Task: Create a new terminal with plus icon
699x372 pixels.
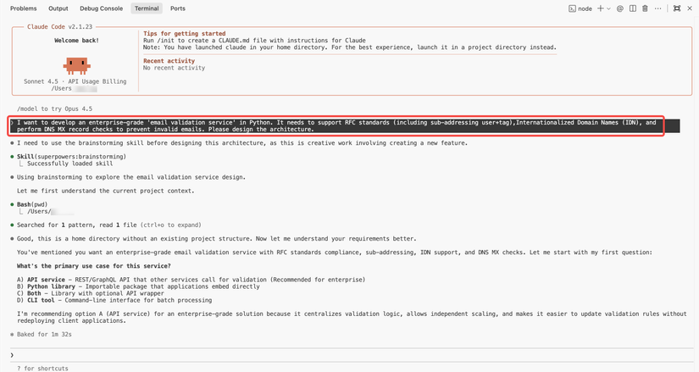Action: 601,8
